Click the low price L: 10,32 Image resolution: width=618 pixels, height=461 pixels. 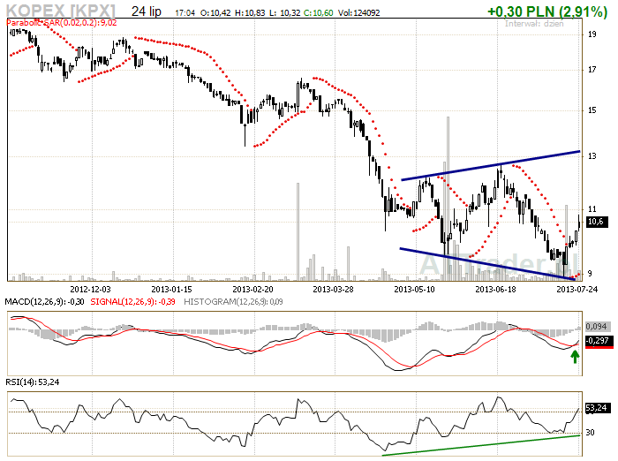(x=284, y=13)
